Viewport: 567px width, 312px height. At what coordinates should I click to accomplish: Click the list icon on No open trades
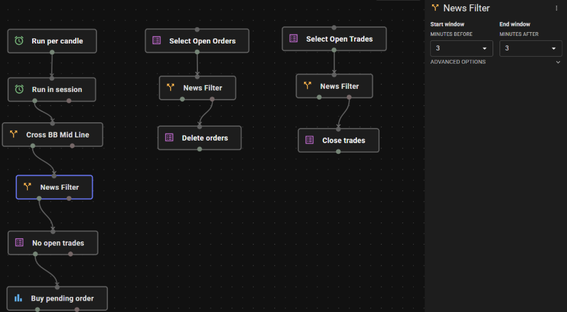(x=19, y=242)
